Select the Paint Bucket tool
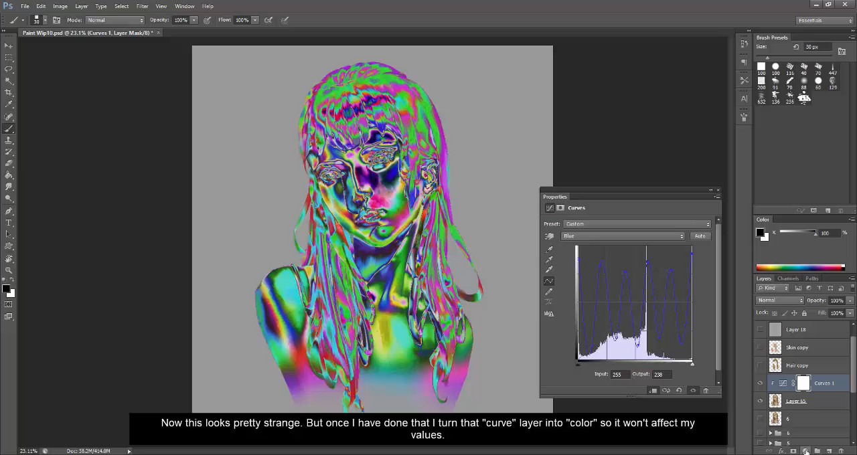The width and height of the screenshot is (857, 455). coord(9,175)
